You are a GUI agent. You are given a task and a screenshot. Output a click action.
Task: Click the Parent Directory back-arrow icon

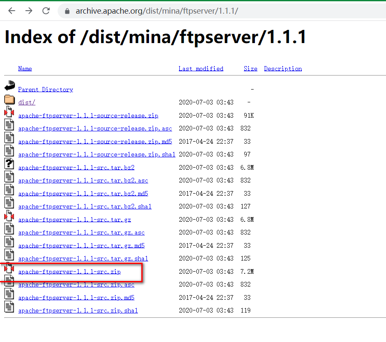point(9,86)
